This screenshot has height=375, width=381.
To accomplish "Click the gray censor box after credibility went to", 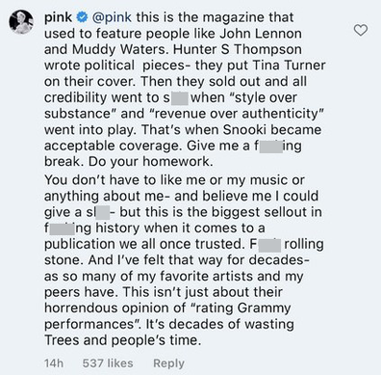I will tap(180, 98).
